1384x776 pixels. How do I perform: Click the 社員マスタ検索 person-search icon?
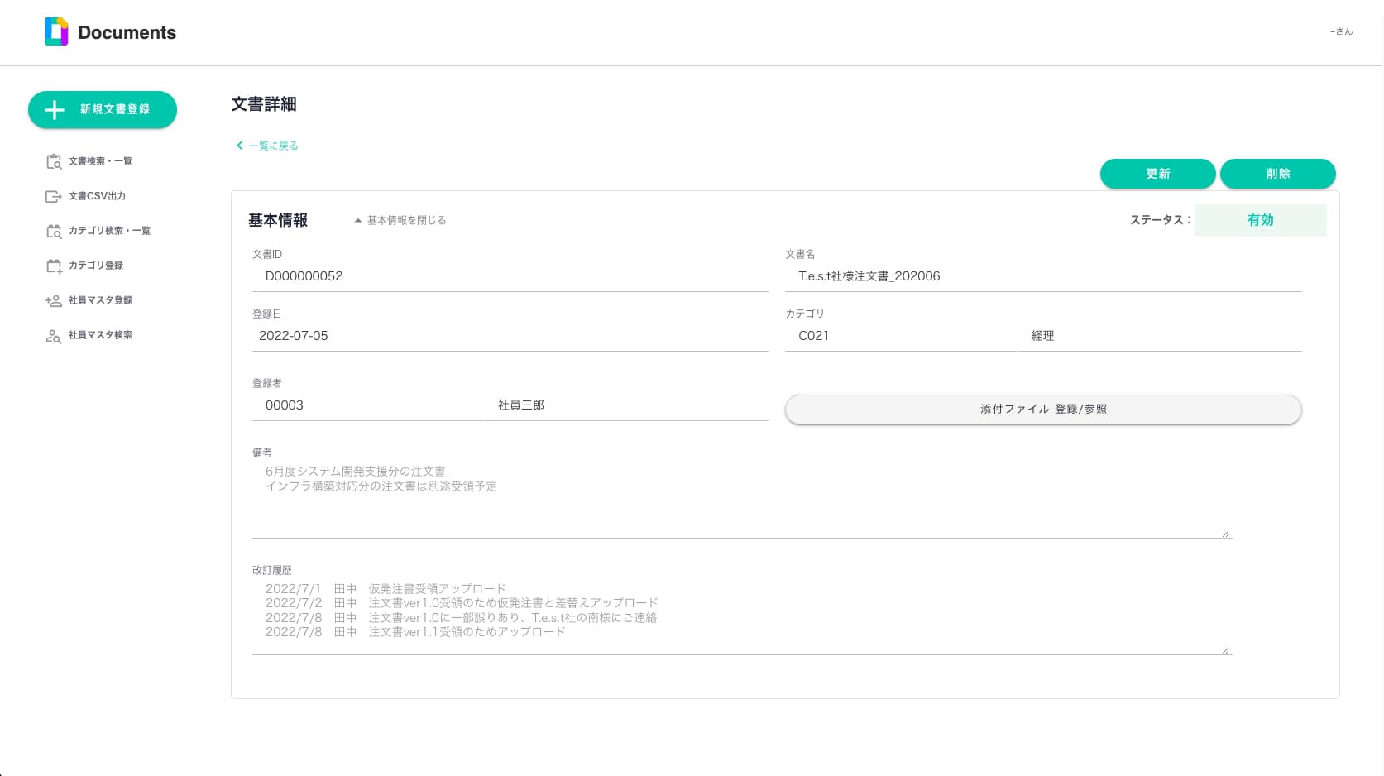click(54, 335)
